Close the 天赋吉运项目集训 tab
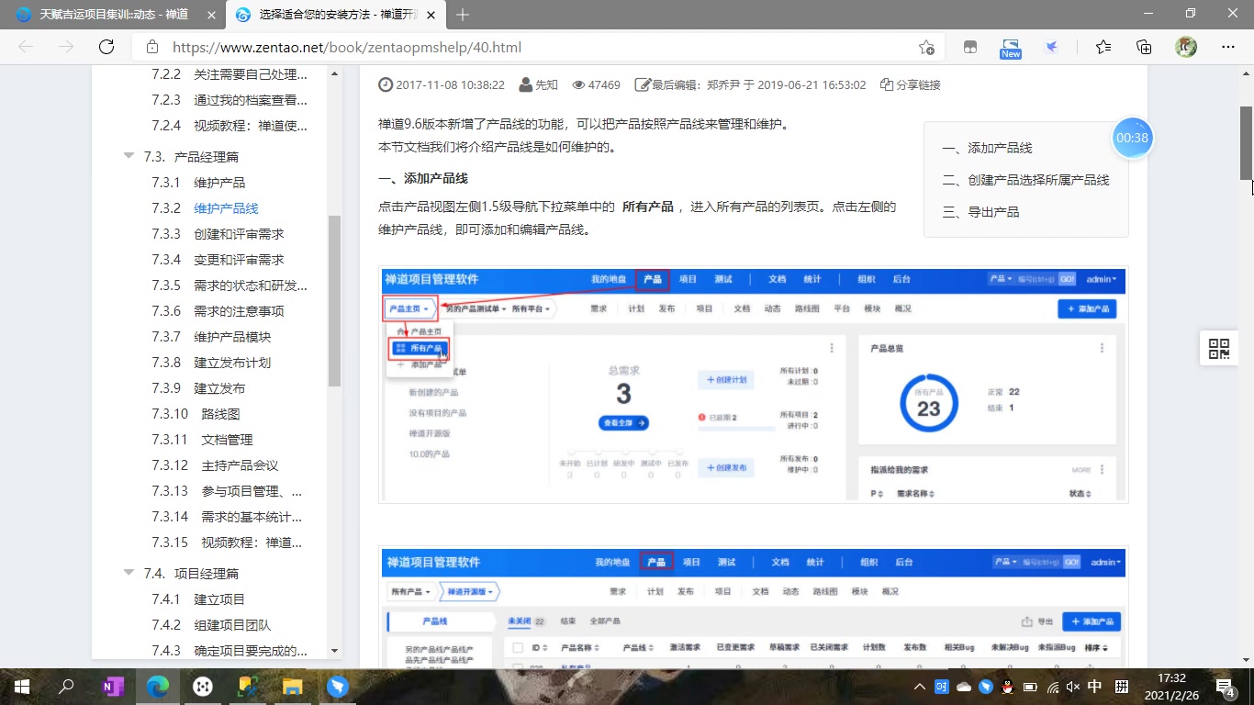1254x705 pixels. pyautogui.click(x=212, y=15)
